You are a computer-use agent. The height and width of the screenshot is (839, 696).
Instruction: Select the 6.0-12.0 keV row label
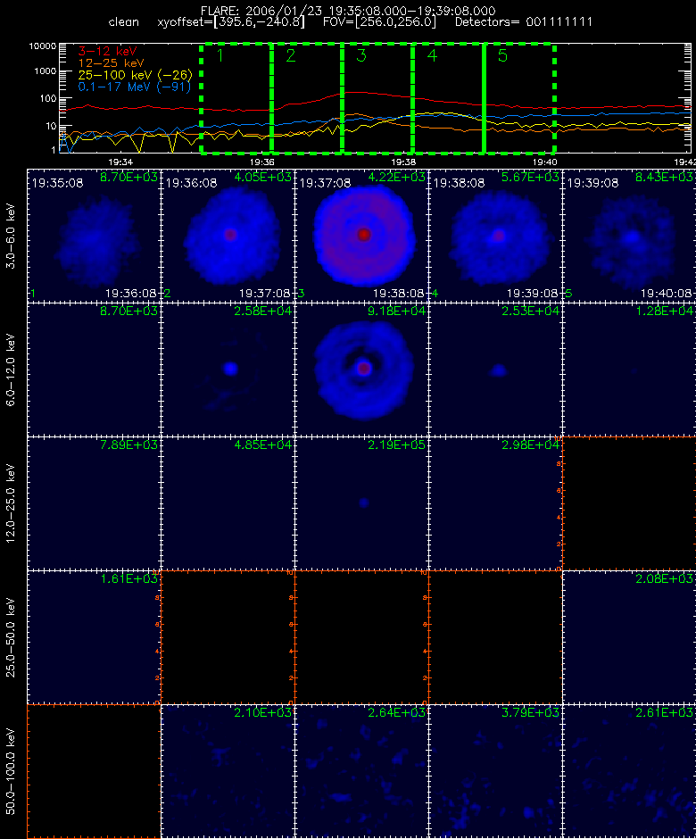pos(11,370)
